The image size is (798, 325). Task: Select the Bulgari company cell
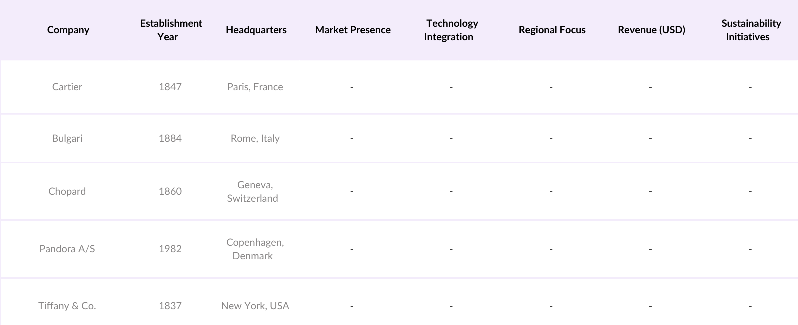(x=67, y=138)
